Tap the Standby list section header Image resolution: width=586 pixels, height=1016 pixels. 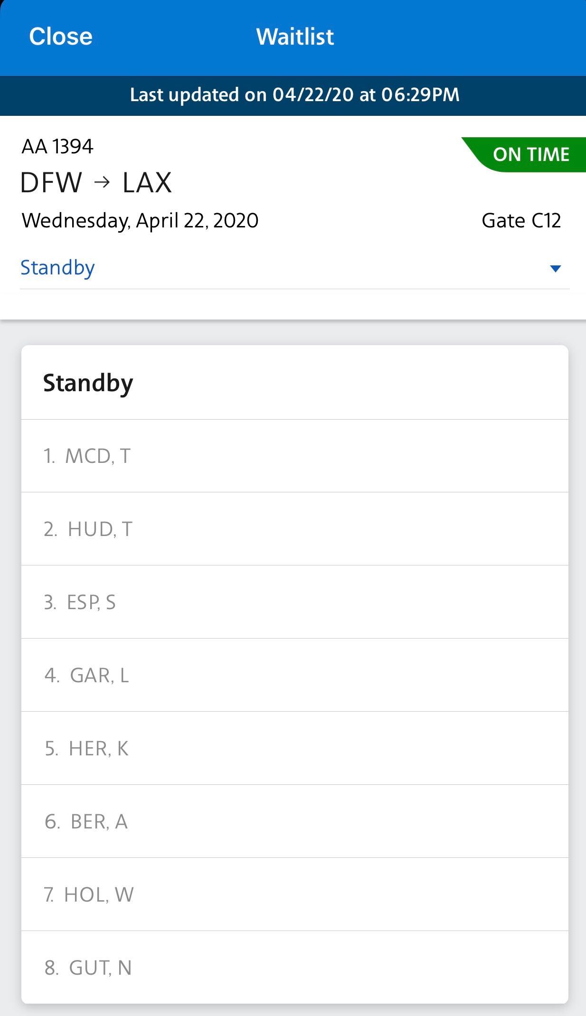[88, 384]
